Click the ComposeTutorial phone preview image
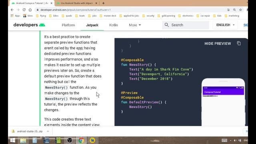Screen dimensions: 256x144 (x=223, y=102)
